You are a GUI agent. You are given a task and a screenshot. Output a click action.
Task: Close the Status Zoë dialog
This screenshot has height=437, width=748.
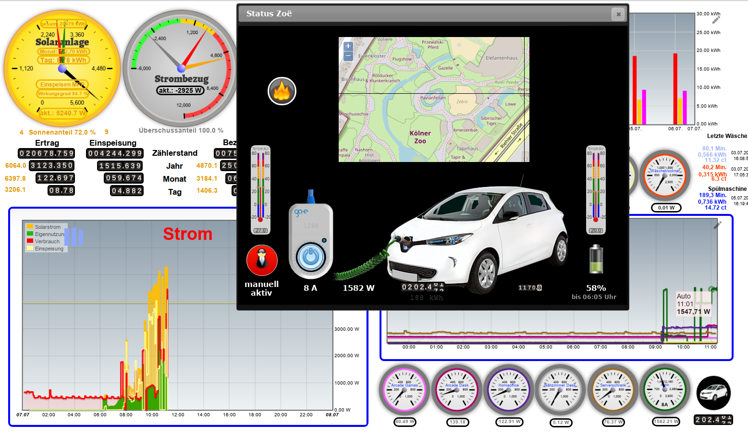point(618,14)
